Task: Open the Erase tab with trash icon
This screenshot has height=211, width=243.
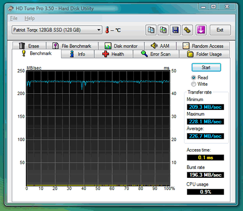Action: coord(29,46)
